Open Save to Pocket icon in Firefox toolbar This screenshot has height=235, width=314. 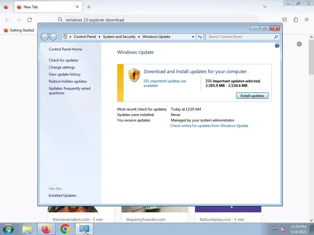284,20
